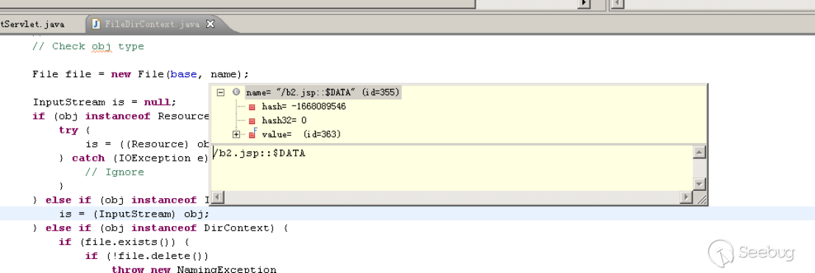The image size is (815, 273).
Task: Click the code line is = (InputStream) obj
Action: [x=135, y=214]
